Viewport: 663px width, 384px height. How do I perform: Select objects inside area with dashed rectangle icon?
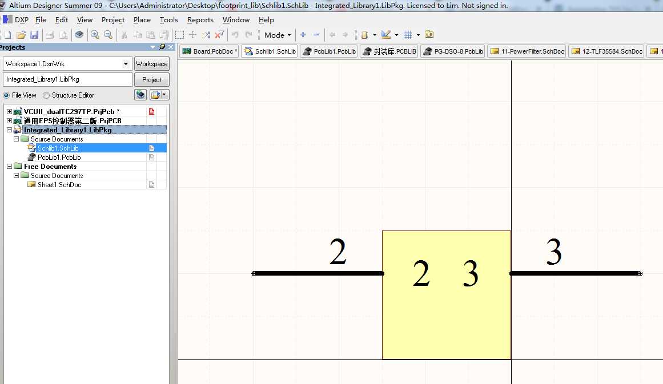pyautogui.click(x=179, y=35)
